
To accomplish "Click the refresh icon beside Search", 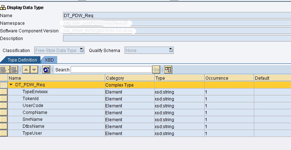I will coord(46,70).
